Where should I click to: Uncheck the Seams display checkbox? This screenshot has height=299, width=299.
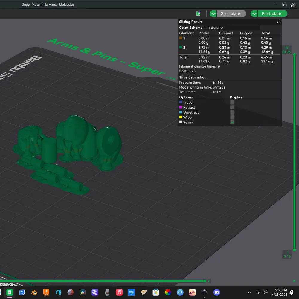pyautogui.click(x=232, y=122)
